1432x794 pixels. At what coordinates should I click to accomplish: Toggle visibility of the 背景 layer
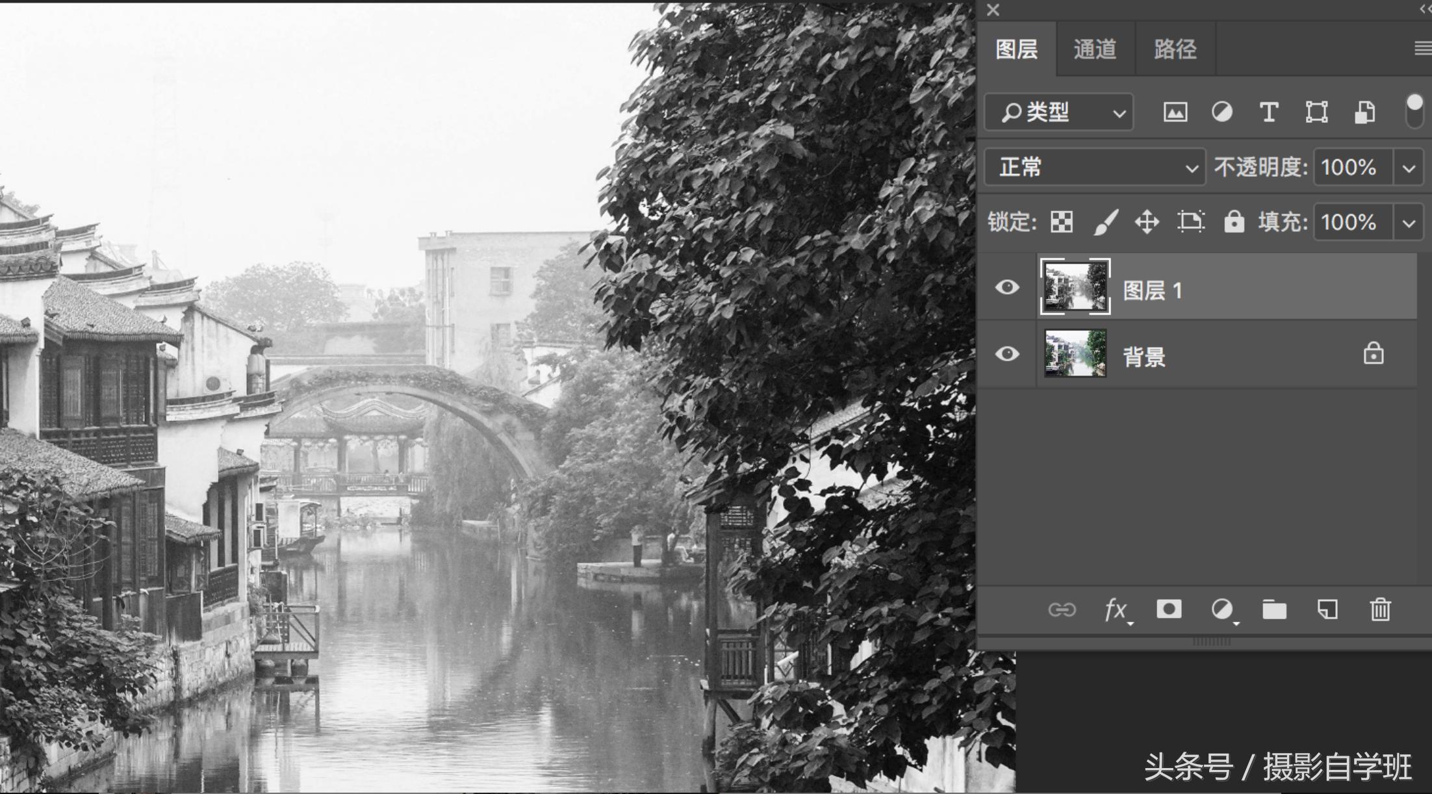pyautogui.click(x=1008, y=354)
